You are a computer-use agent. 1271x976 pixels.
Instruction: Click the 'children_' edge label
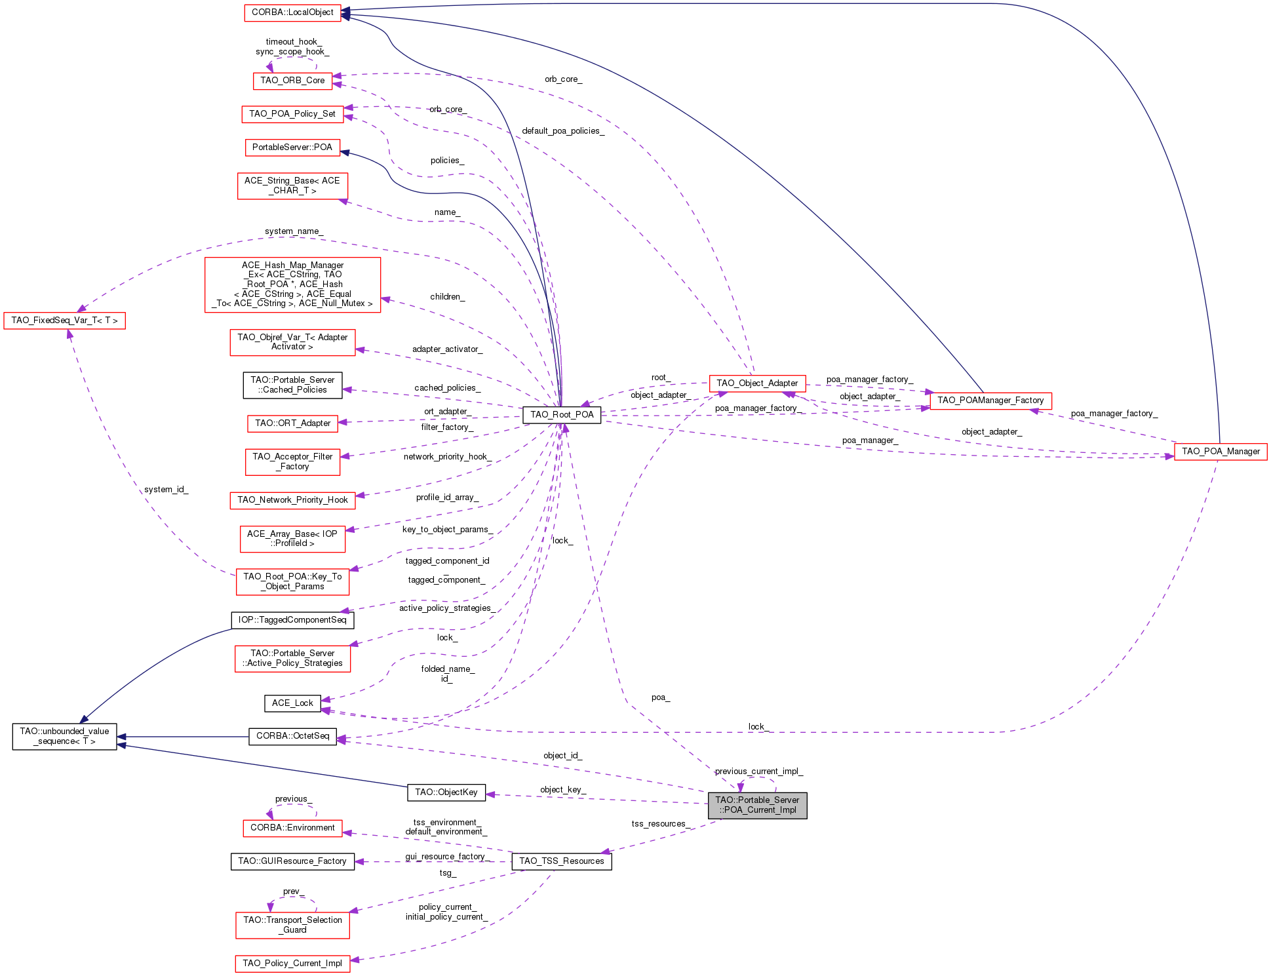[448, 297]
